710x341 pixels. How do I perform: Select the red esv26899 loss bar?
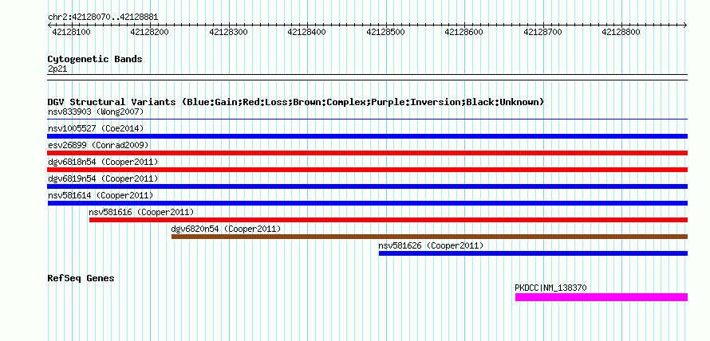(367, 153)
